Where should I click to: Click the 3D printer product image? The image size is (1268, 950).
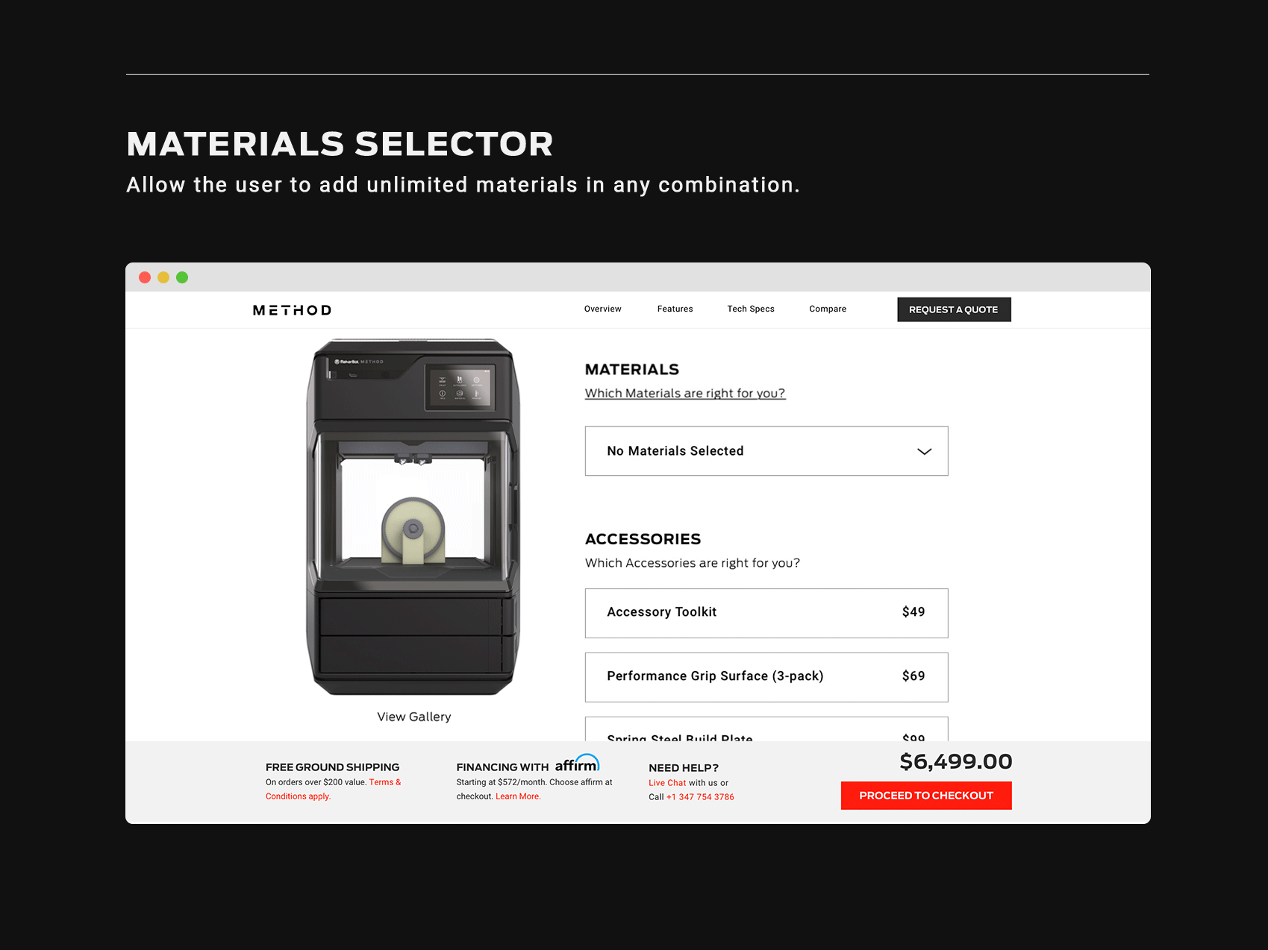coord(413,518)
